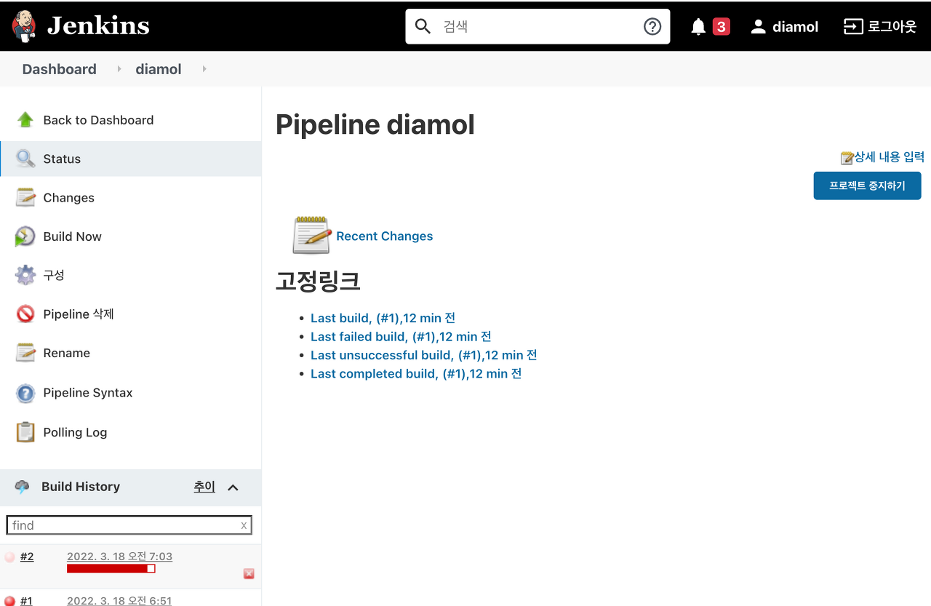This screenshot has height=606, width=931.
Task: Open the diamol breadcrumb
Action: [x=159, y=69]
